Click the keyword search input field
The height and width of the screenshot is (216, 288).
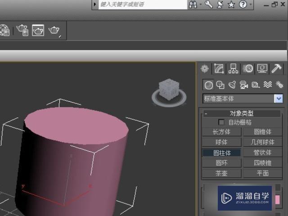[143, 4]
